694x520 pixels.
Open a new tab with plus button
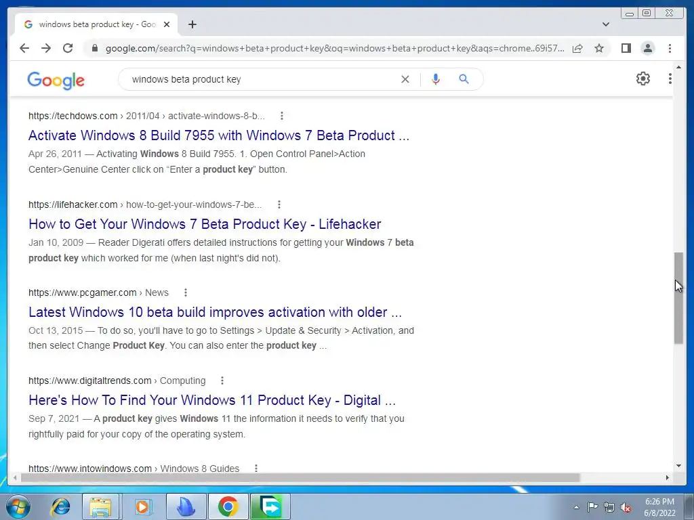click(x=192, y=24)
